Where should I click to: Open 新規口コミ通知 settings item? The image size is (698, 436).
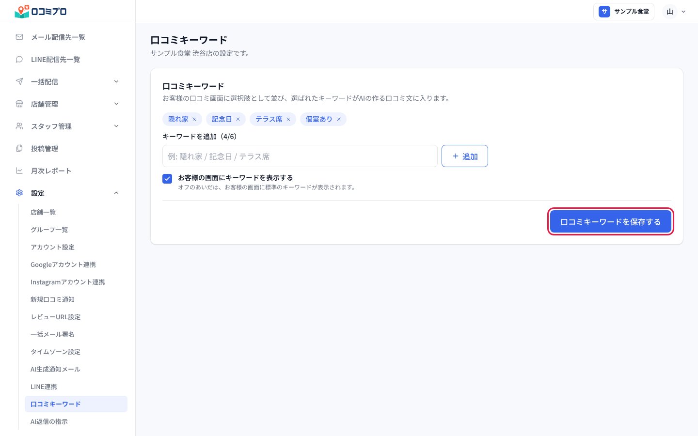tap(76, 299)
